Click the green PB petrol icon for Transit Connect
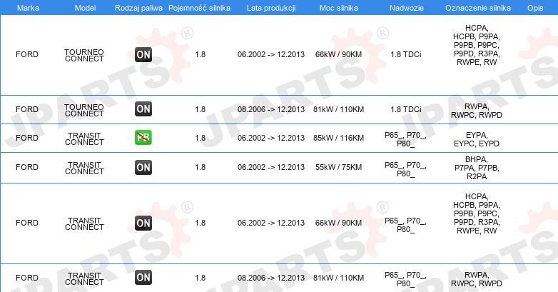Viewport: 558px width, 292px height. click(143, 138)
